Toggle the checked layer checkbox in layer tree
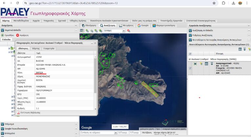Image resolution: width=251 pixels, height=137 pixels. [x=12, y=52]
